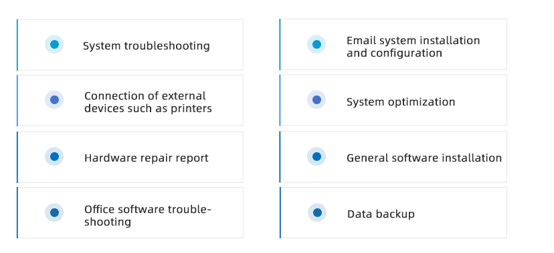Select the bullet icon next to Data backup
The width and height of the screenshot is (554, 253).
point(317,212)
